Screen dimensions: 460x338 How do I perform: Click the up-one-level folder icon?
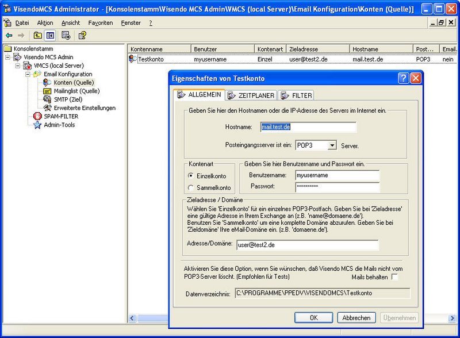(37, 36)
